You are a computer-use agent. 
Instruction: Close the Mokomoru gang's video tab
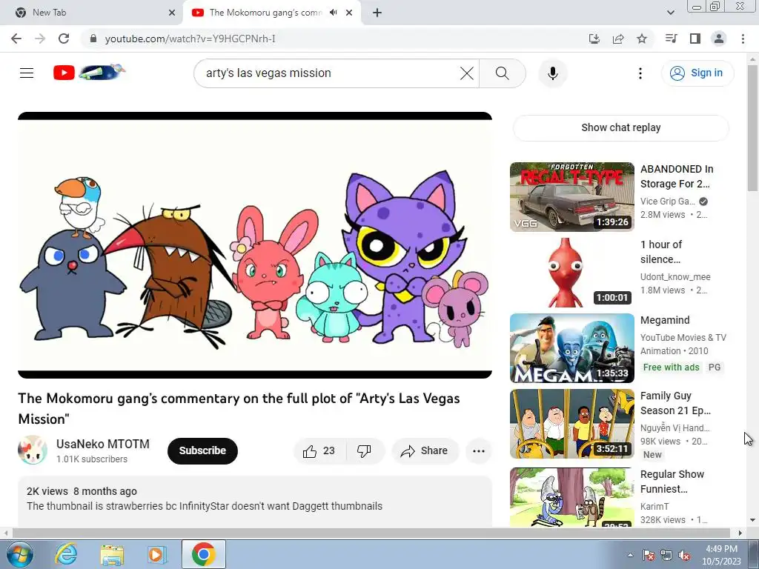(x=349, y=13)
